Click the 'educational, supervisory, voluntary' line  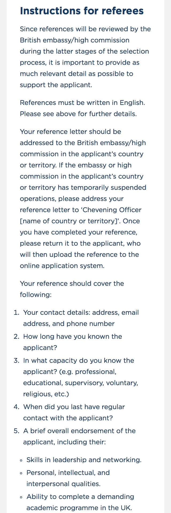(81, 383)
